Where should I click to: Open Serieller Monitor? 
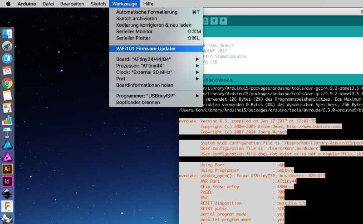point(156,31)
